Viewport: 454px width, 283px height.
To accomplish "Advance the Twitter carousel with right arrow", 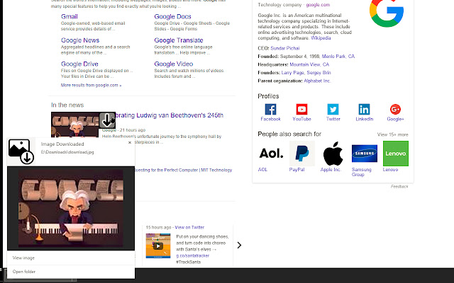I will point(239,246).
